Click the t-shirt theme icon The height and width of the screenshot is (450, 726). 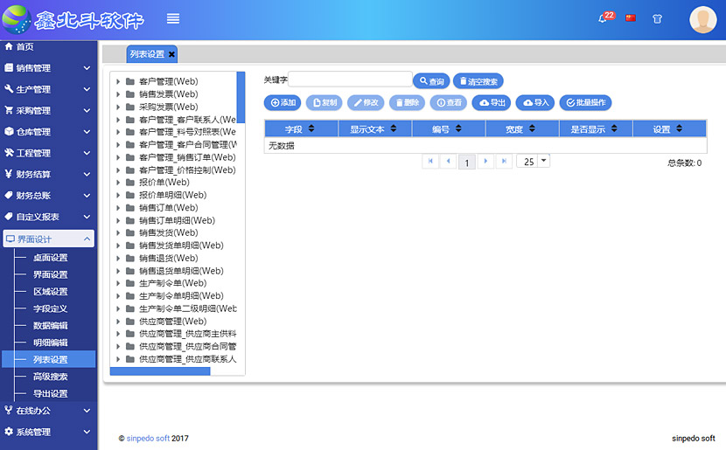pyautogui.click(x=657, y=18)
